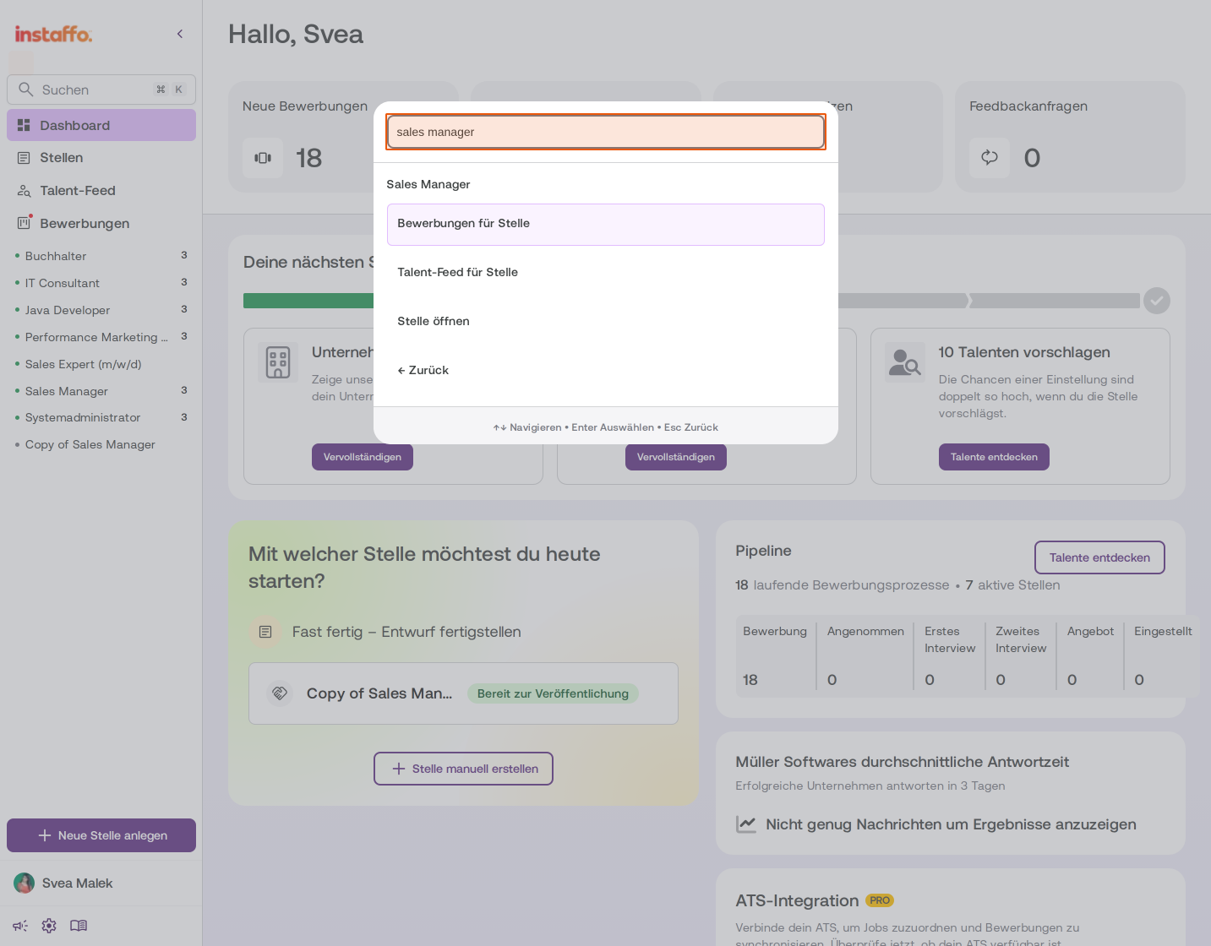Choose Bewerbungen für Stelle option

(606, 225)
